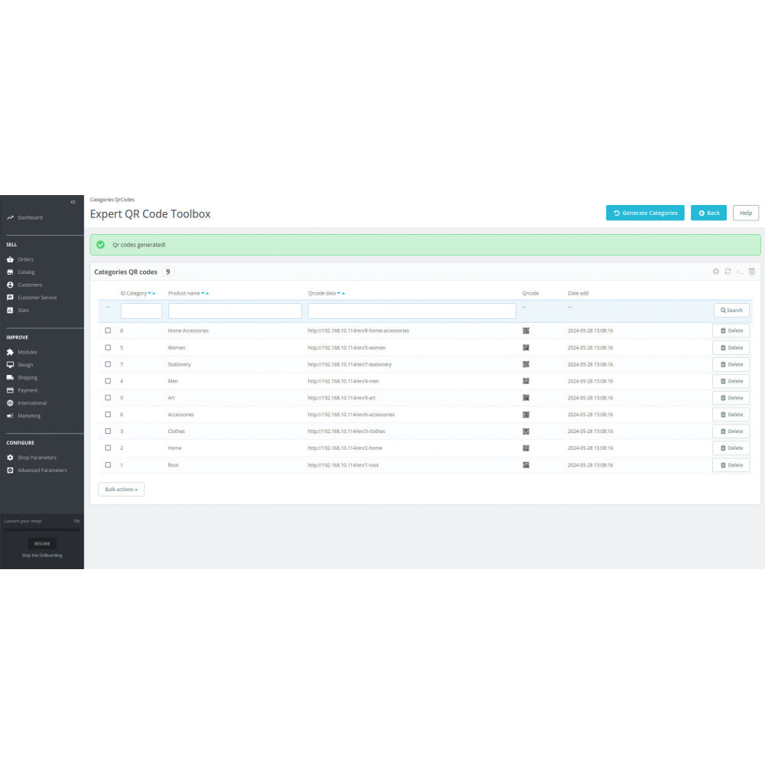Viewport: 765px width, 765px height.
Task: Click the Qrcode data filter input field
Action: 412,311
